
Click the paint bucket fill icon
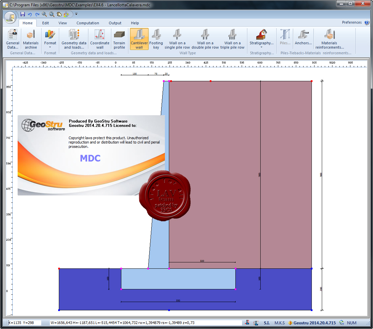66,14
